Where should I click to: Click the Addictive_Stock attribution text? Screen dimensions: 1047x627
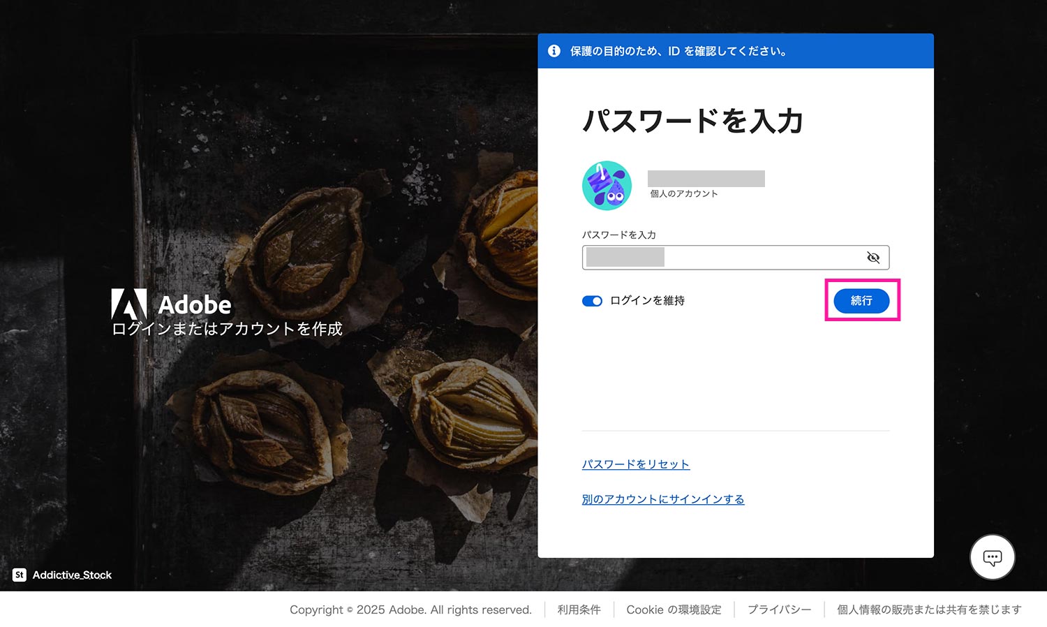point(72,575)
